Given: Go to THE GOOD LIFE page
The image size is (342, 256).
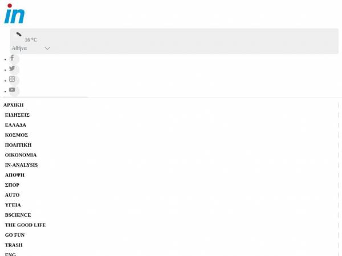Looking at the screenshot, I should click(x=26, y=225).
